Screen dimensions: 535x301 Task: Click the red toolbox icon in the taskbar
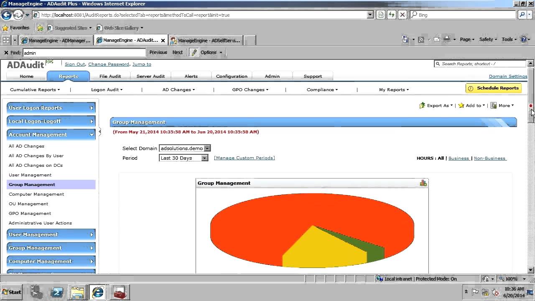pos(119,292)
